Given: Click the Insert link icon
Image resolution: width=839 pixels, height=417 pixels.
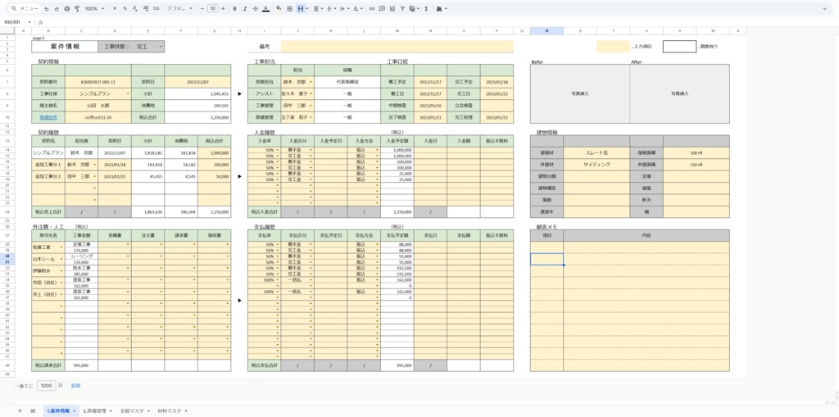Looking at the screenshot, I should click(x=372, y=8).
